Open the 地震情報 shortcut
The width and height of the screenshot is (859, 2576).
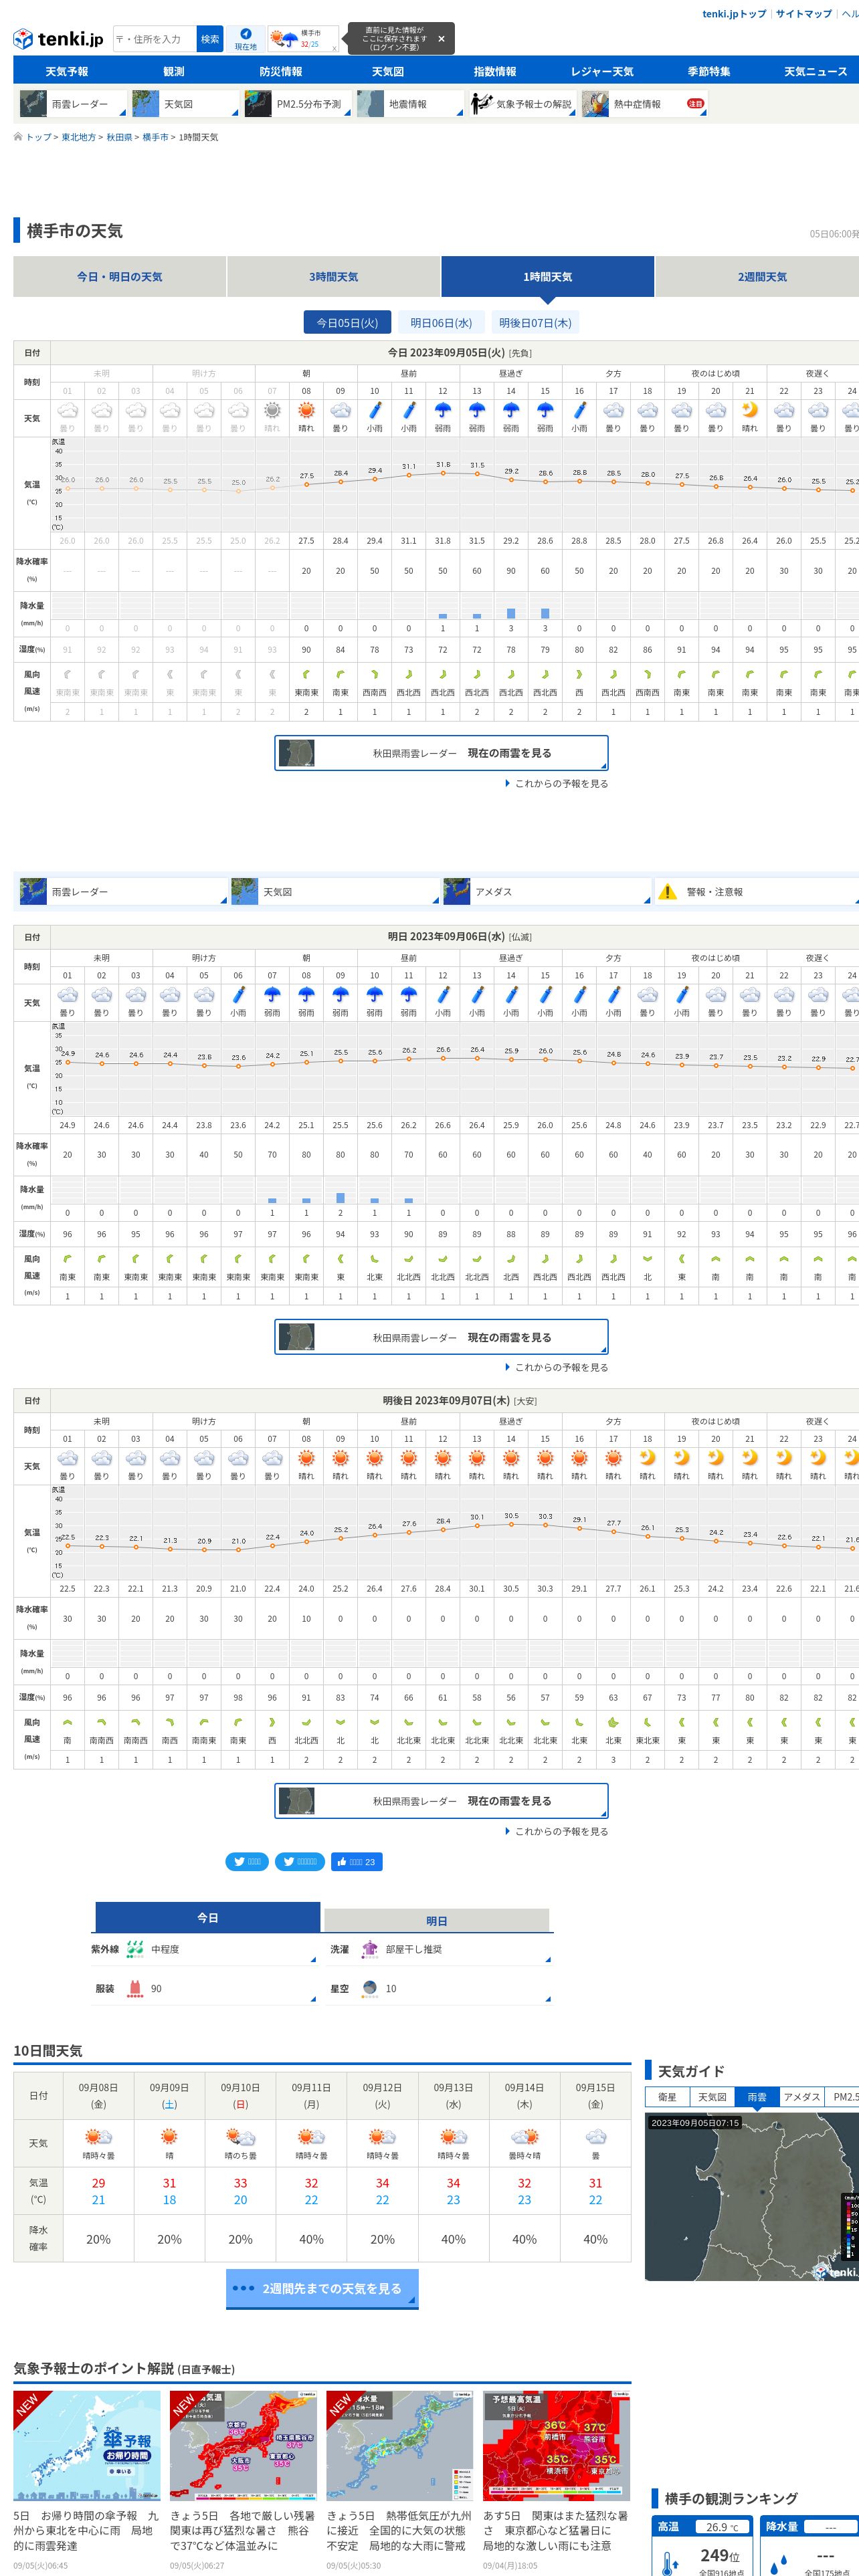click(x=410, y=104)
